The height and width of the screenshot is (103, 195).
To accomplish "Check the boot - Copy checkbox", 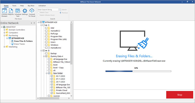I will coord(49,68).
